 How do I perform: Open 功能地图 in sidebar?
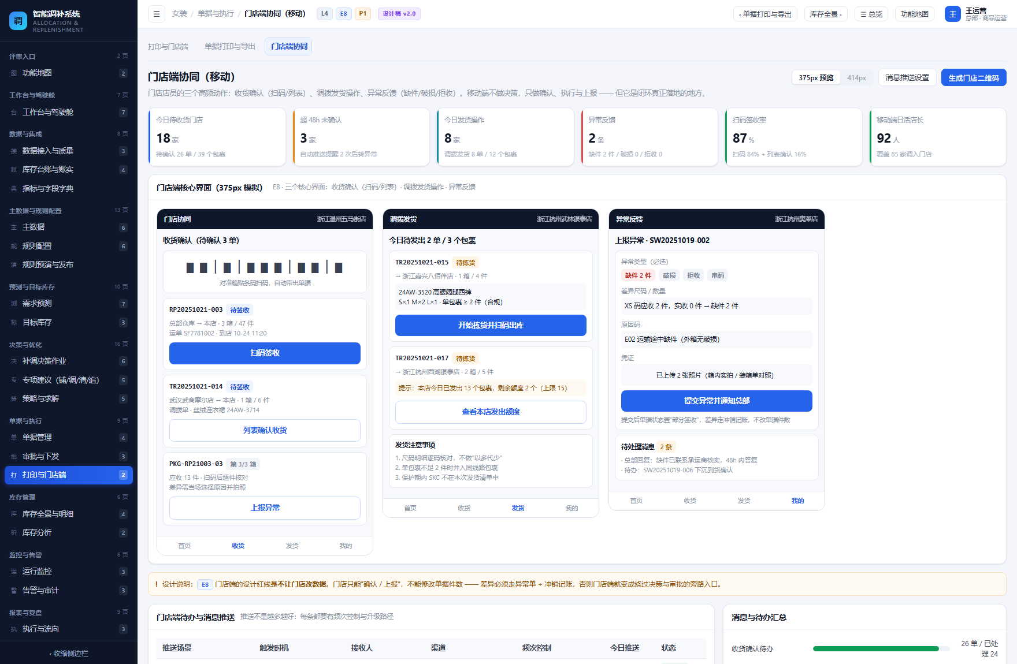pos(69,73)
